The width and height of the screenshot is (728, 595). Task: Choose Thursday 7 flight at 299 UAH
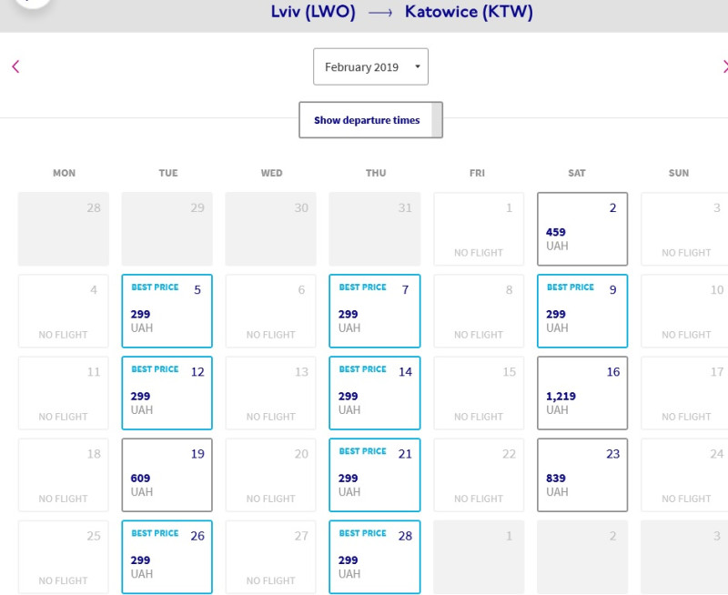374,310
